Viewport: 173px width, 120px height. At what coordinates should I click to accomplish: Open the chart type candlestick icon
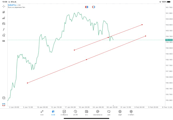4,12
